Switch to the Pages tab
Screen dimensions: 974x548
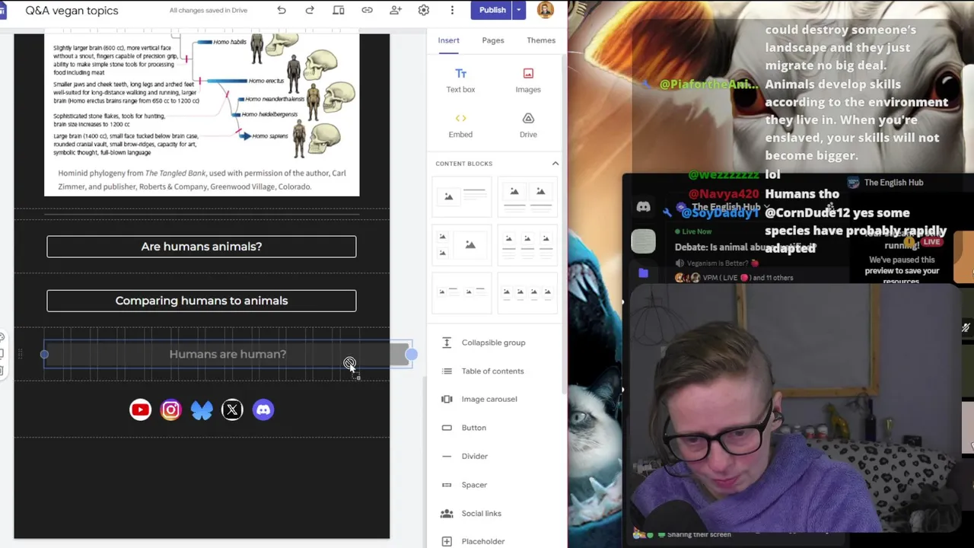(493, 40)
